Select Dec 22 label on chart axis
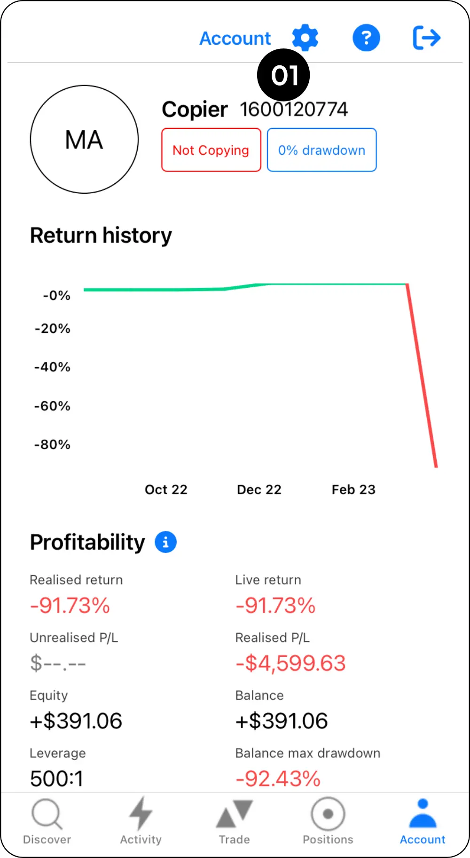Screen dimensions: 470x858 (x=259, y=489)
